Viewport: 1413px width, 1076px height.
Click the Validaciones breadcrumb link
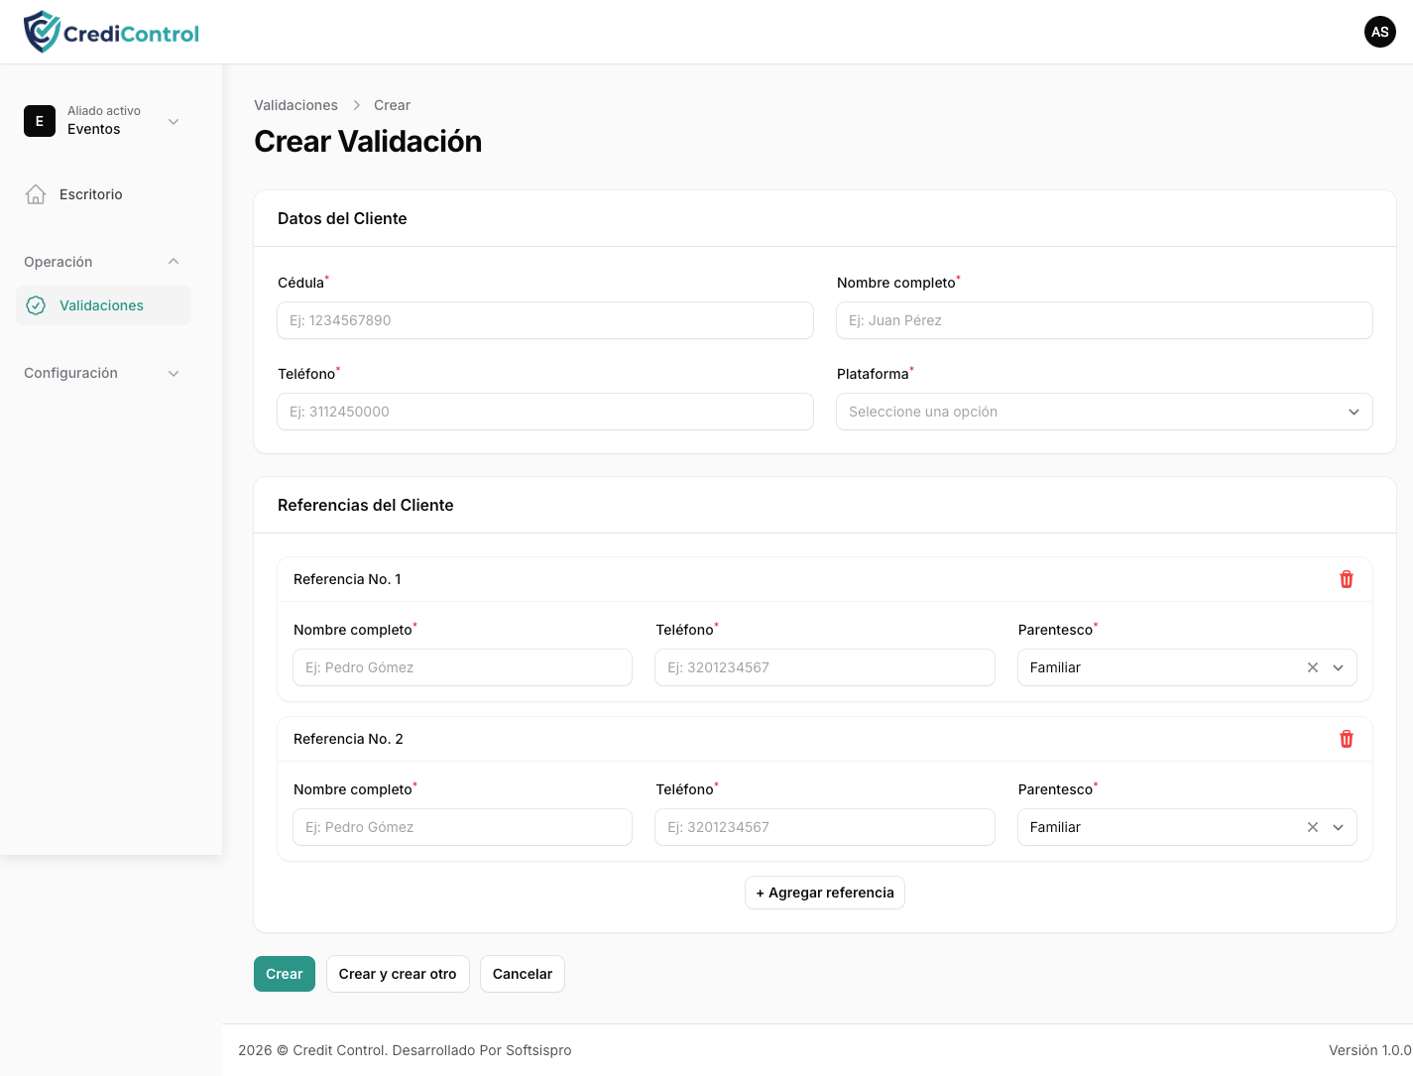[295, 105]
